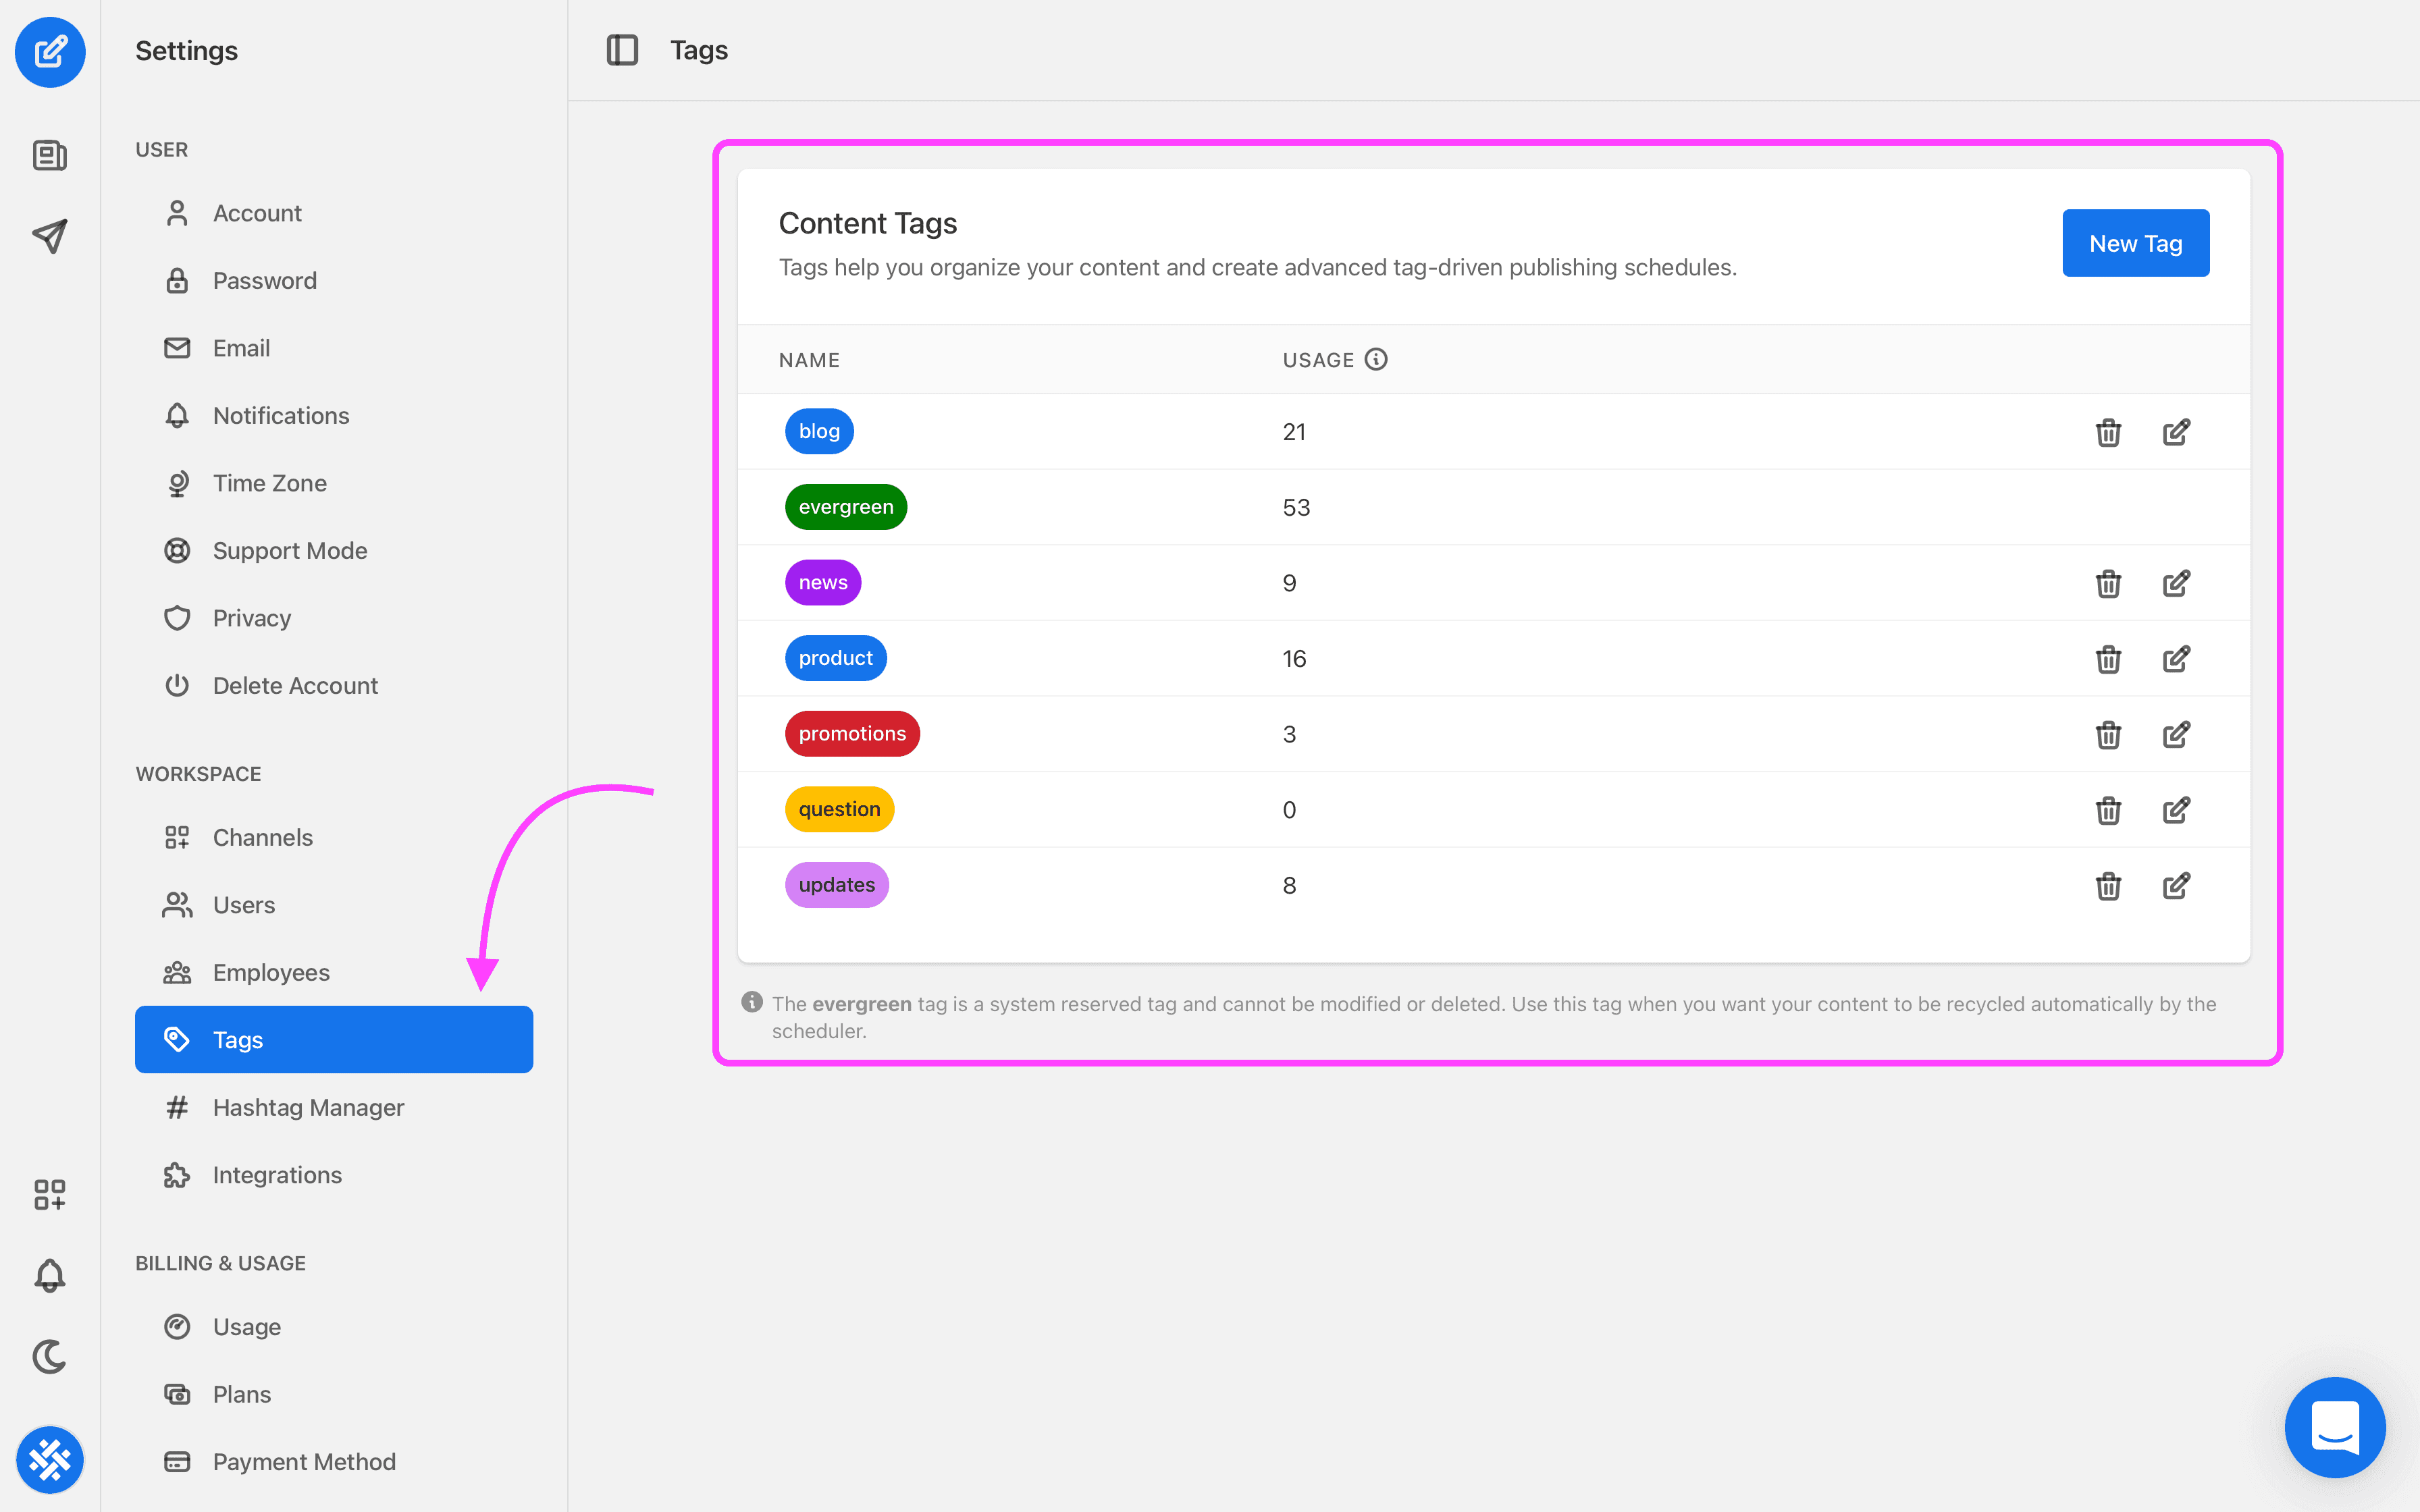Open the compose icon at top left
Screen dimensions: 2420x1512
tap(50, 51)
